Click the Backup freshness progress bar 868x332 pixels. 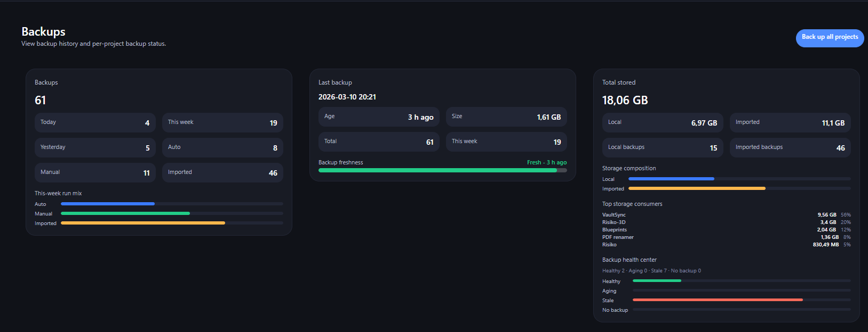(x=442, y=170)
